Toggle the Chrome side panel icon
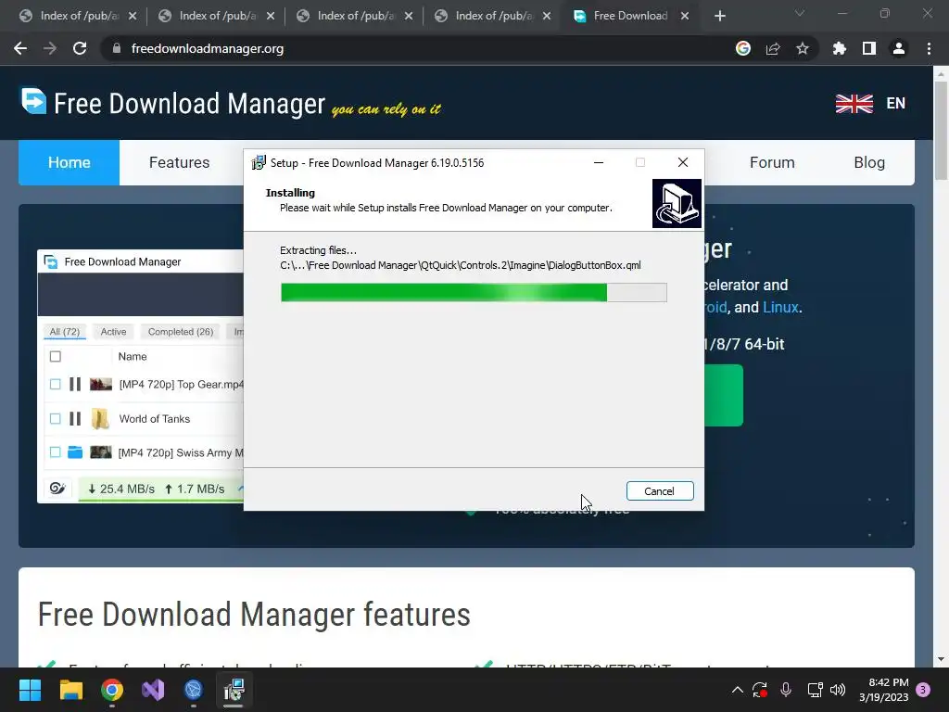949x712 pixels. 869,48
